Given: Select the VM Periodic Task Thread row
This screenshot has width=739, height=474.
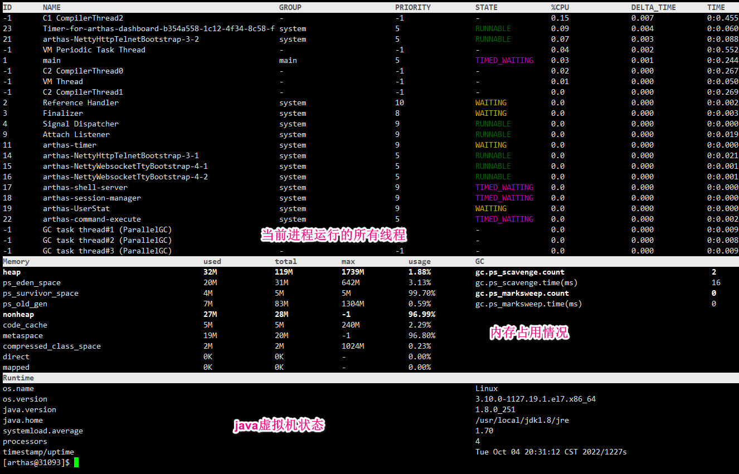Looking at the screenshot, I should 369,50.
